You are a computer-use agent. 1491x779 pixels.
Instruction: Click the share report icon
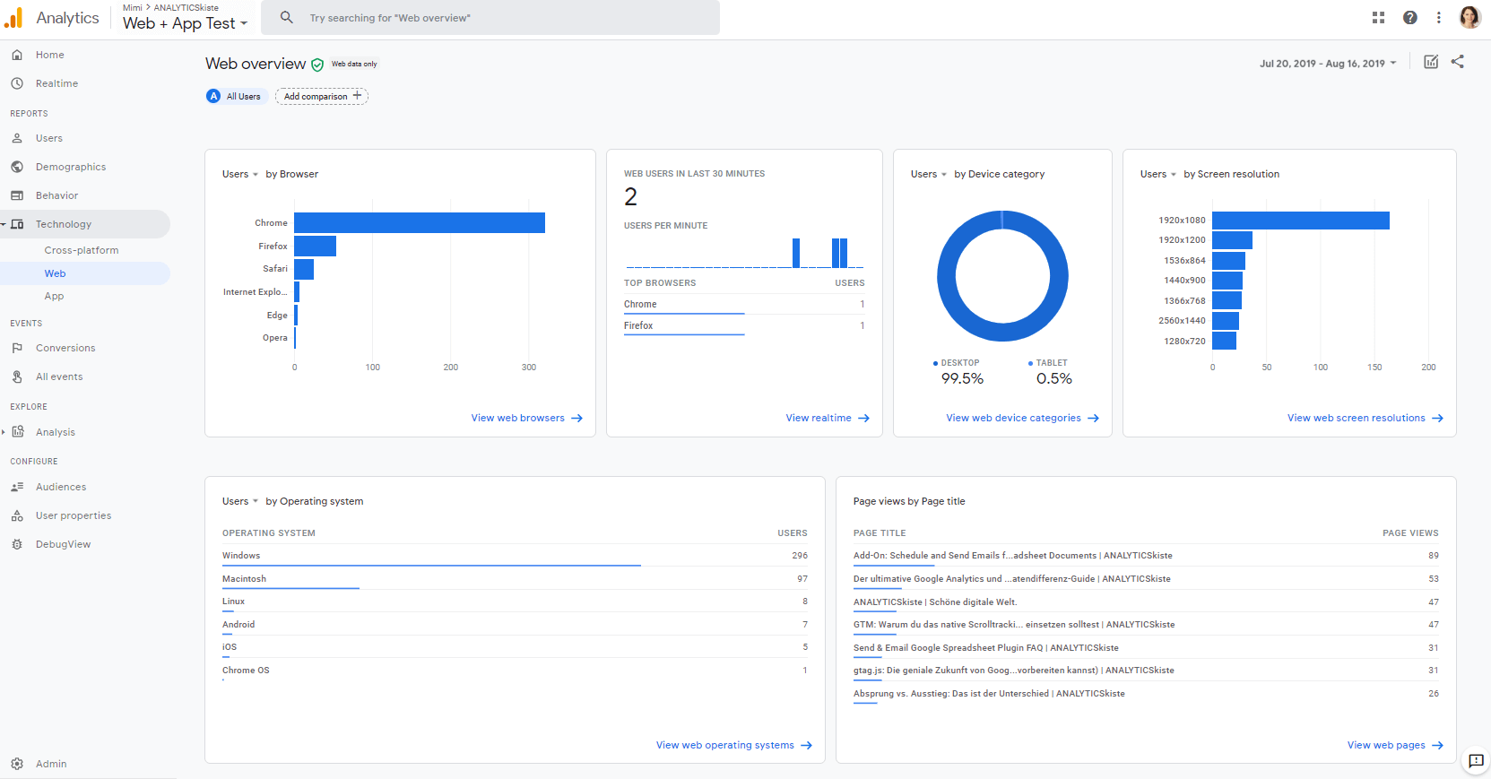1458,62
